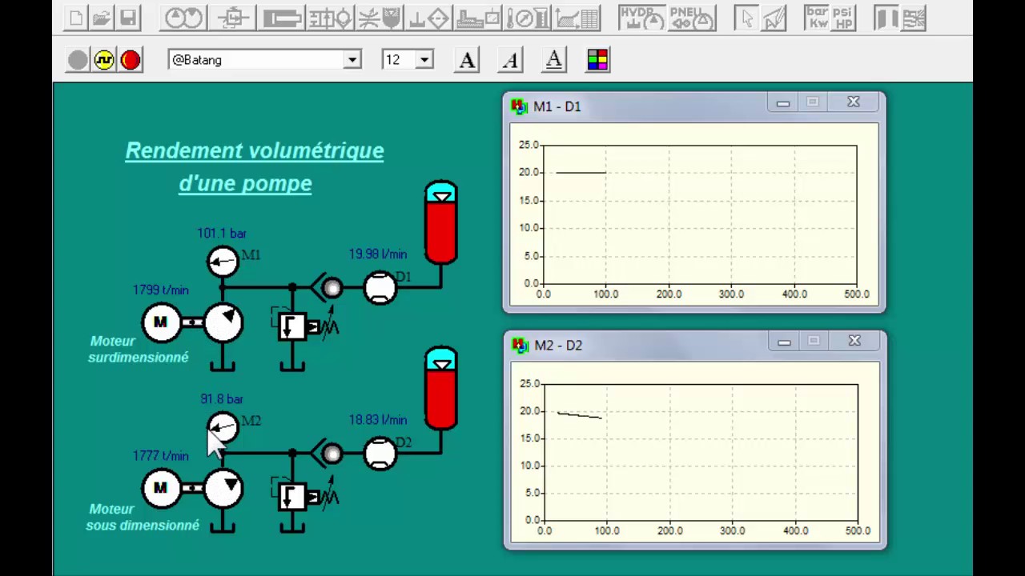Screen dimensions: 1025x576
Task: Open the graph and table tool icon
Action: pyautogui.click(x=577, y=18)
